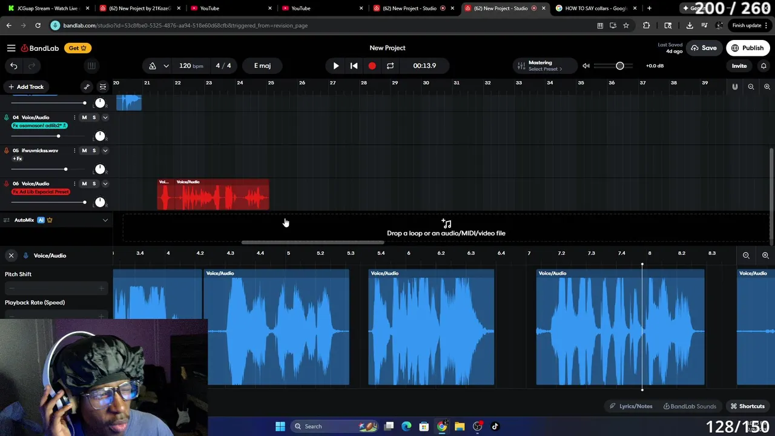775x436 pixels.
Task: Open track 05 three-dot menu
Action: click(74, 150)
